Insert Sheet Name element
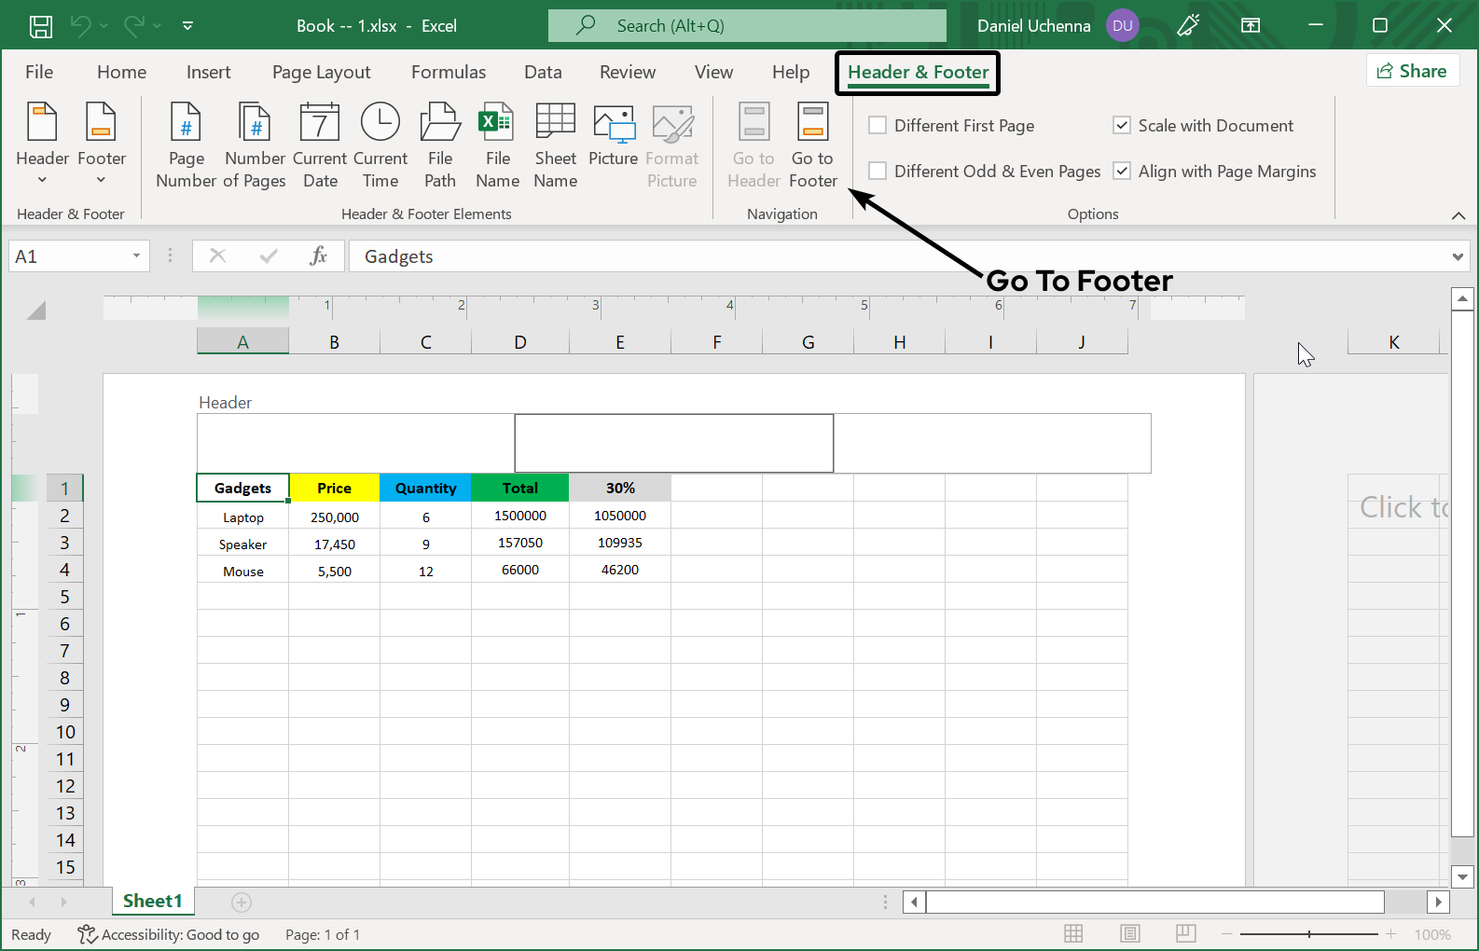 (x=556, y=145)
